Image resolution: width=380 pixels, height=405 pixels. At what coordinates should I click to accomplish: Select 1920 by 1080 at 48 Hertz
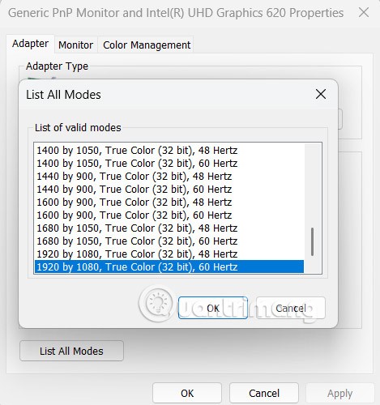[169, 254]
